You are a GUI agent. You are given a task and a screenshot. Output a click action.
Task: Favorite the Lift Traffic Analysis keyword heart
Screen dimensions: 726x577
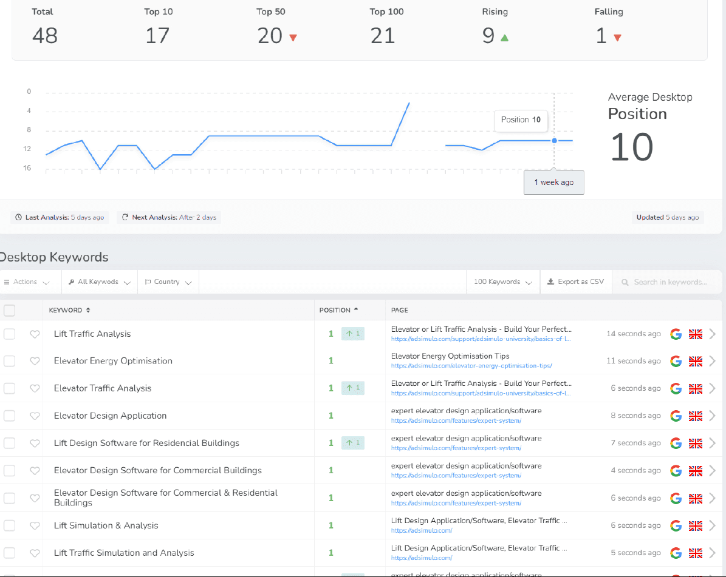(35, 334)
